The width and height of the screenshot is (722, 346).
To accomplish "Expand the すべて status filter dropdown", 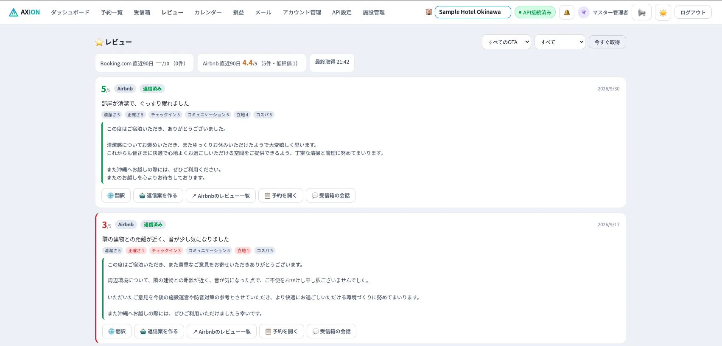I will coord(560,42).
